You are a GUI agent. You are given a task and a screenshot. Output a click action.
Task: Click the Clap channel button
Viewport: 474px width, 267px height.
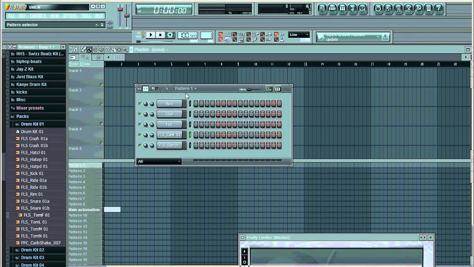pyautogui.click(x=169, y=114)
